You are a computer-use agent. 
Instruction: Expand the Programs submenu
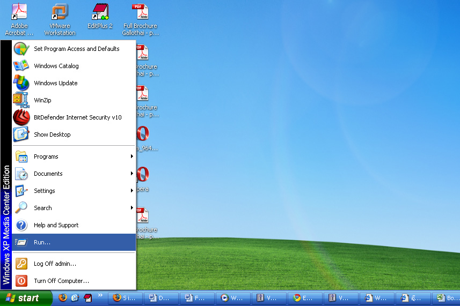[x=74, y=156]
